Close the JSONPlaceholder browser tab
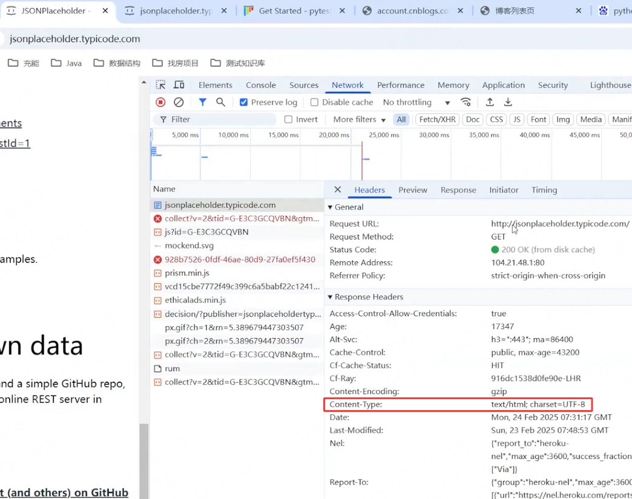Image resolution: width=632 pixels, height=499 pixels. (105, 11)
